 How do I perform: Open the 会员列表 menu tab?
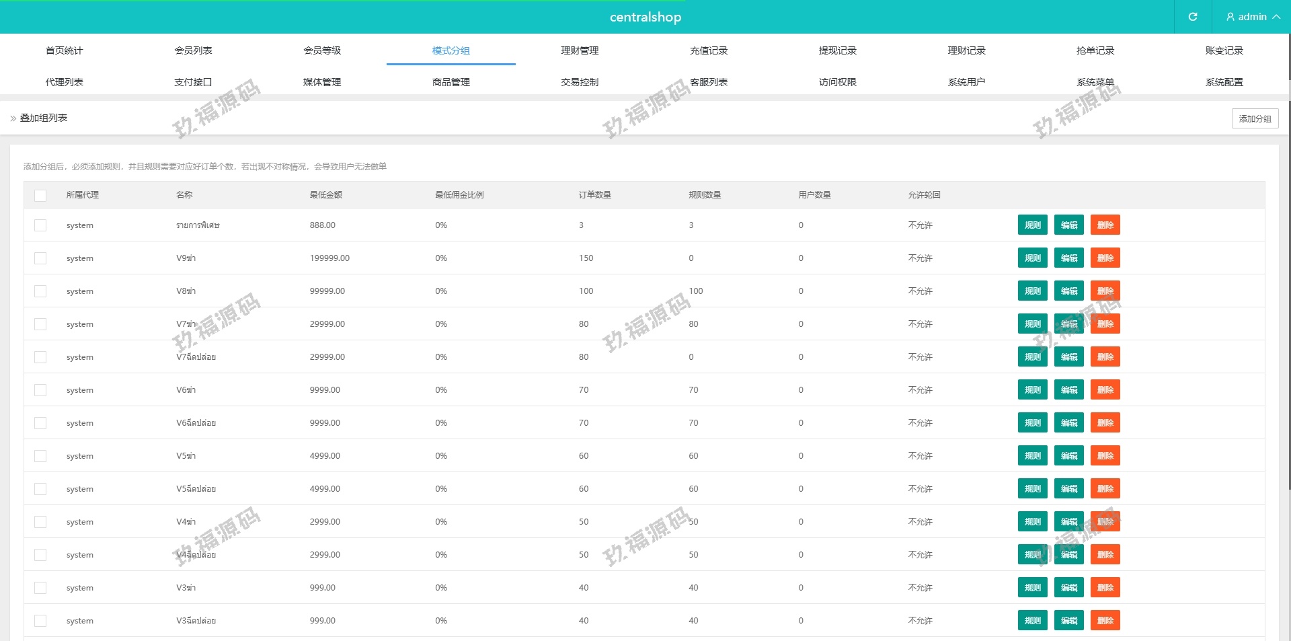193,50
